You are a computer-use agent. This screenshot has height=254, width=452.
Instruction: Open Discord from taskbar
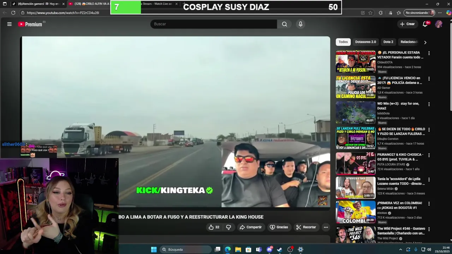[x=269, y=249]
